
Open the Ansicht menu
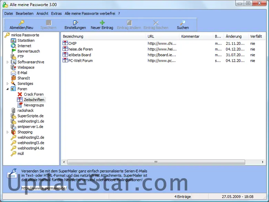tap(42, 13)
